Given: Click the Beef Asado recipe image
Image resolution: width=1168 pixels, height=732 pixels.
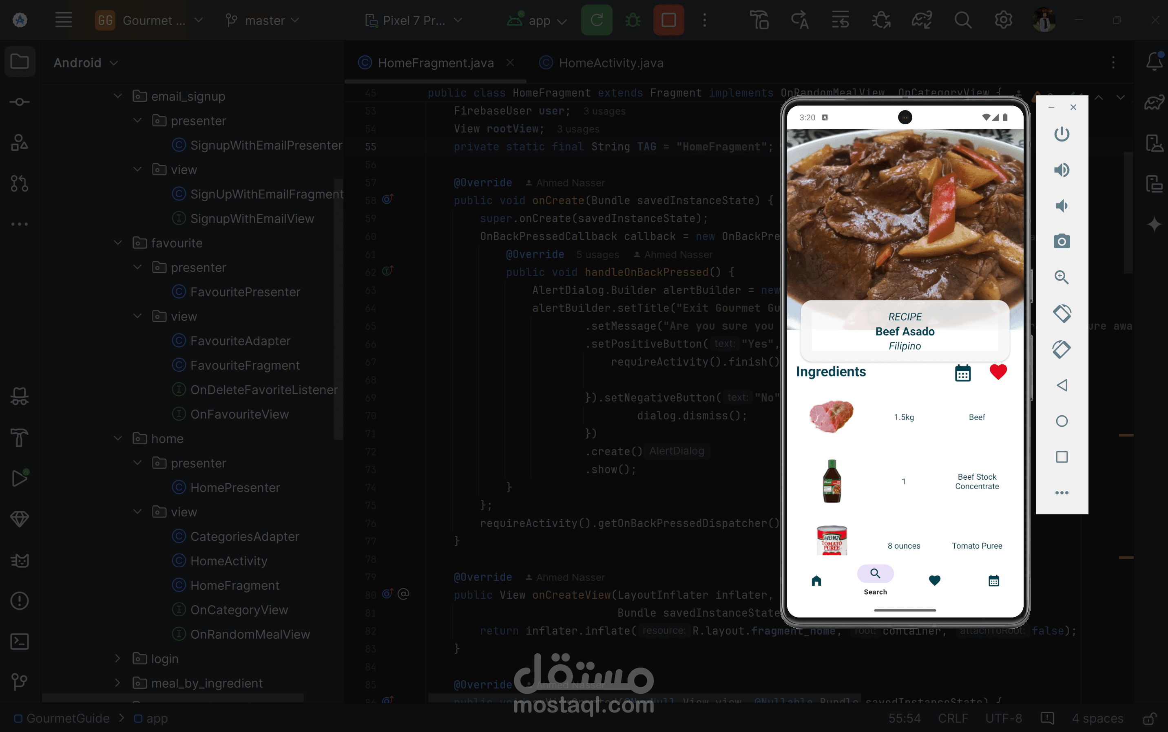Looking at the screenshot, I should pyautogui.click(x=904, y=213).
